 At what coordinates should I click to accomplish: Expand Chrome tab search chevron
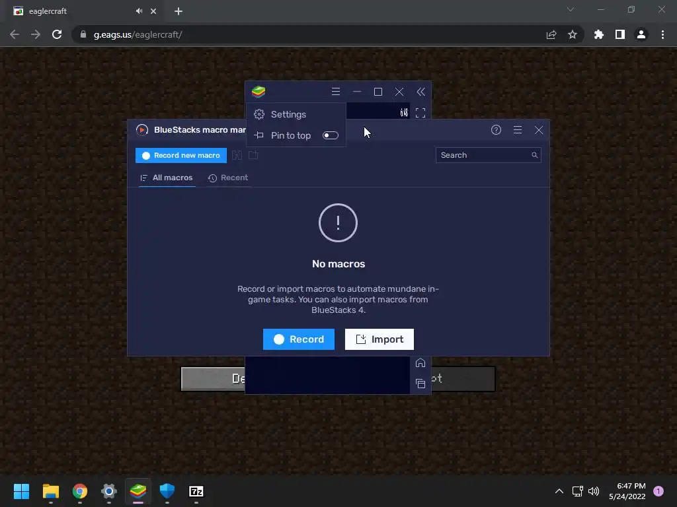(x=571, y=9)
